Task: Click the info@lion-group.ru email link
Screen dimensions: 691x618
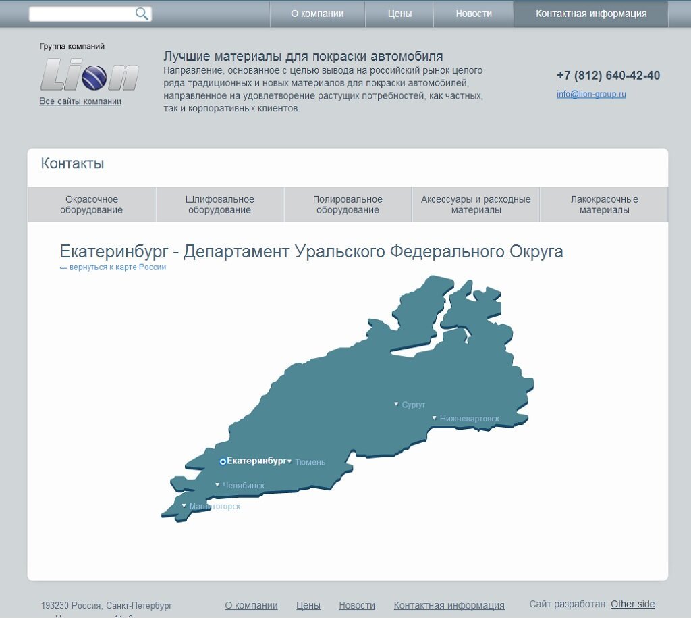Action: (x=591, y=95)
